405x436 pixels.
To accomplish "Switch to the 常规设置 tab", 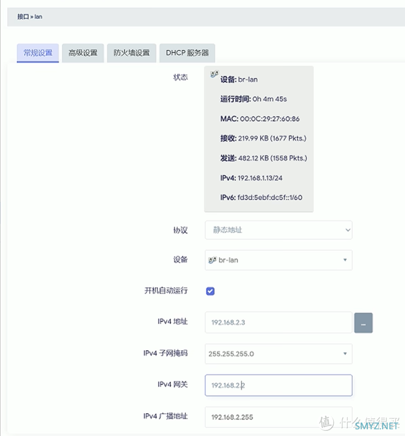I will [x=38, y=53].
